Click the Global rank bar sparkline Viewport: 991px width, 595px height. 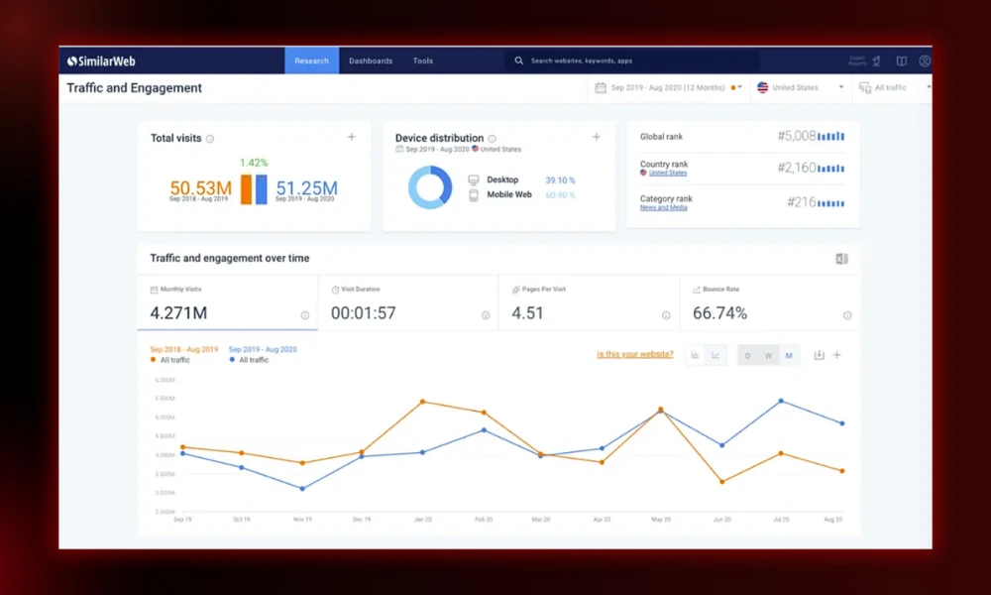click(831, 136)
